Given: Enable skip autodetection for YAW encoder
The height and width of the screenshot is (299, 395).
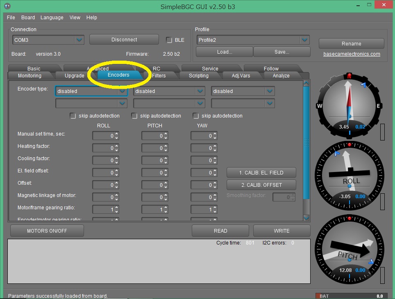Looking at the screenshot, I should (196, 116).
